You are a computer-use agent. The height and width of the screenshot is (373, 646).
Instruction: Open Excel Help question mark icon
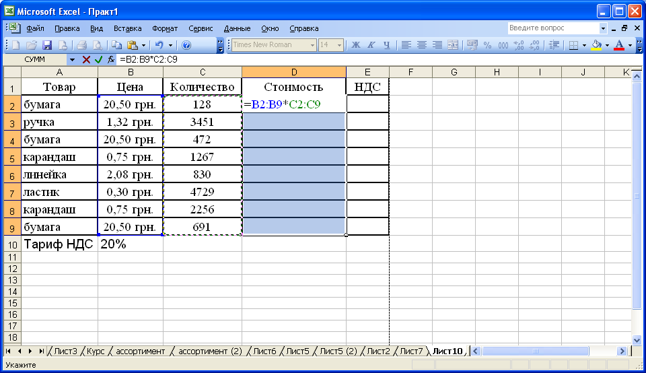click(x=186, y=45)
